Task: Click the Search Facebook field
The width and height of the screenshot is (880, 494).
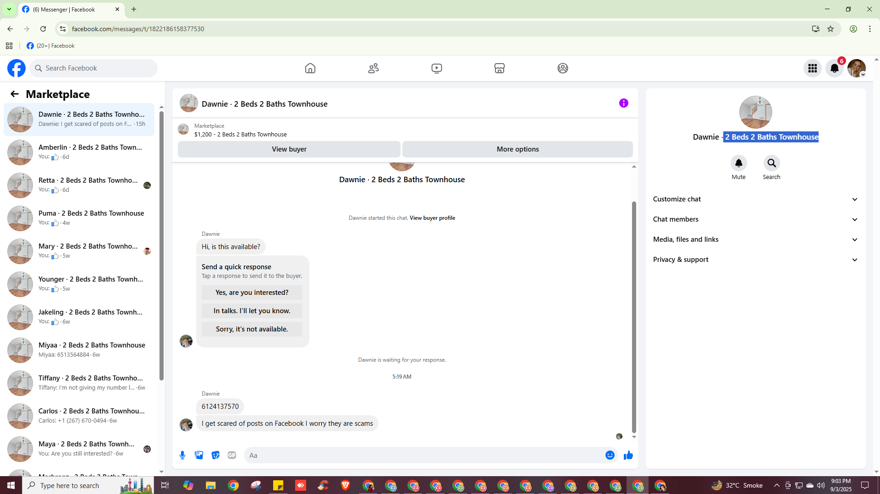Action: coord(94,68)
